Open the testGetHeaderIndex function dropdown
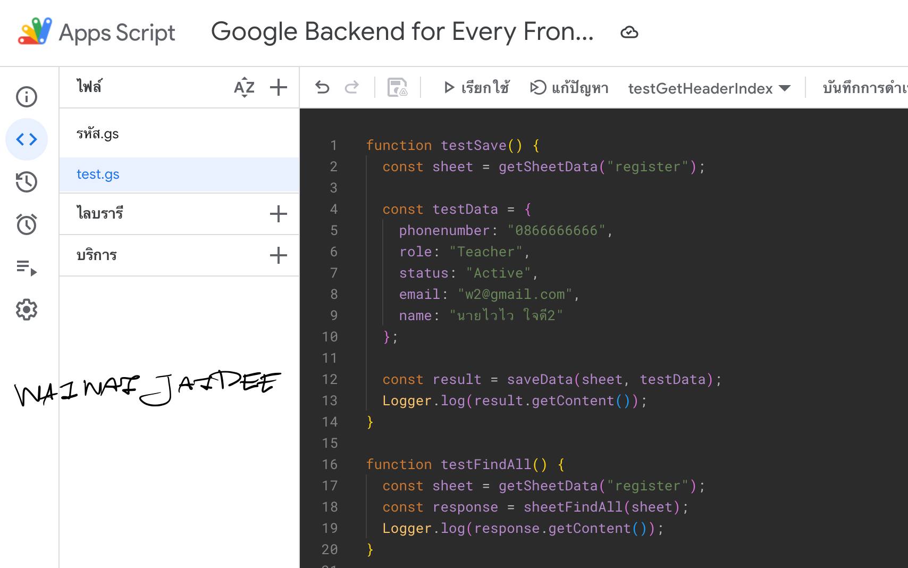The image size is (908, 568). tap(709, 88)
